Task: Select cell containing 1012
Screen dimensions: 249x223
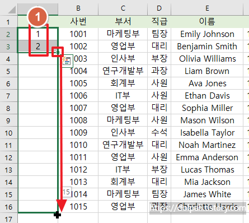Action: 78,170
